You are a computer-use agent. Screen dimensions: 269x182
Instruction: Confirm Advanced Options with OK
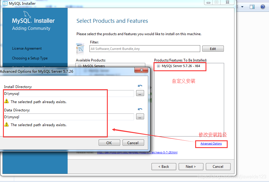click(x=109, y=143)
